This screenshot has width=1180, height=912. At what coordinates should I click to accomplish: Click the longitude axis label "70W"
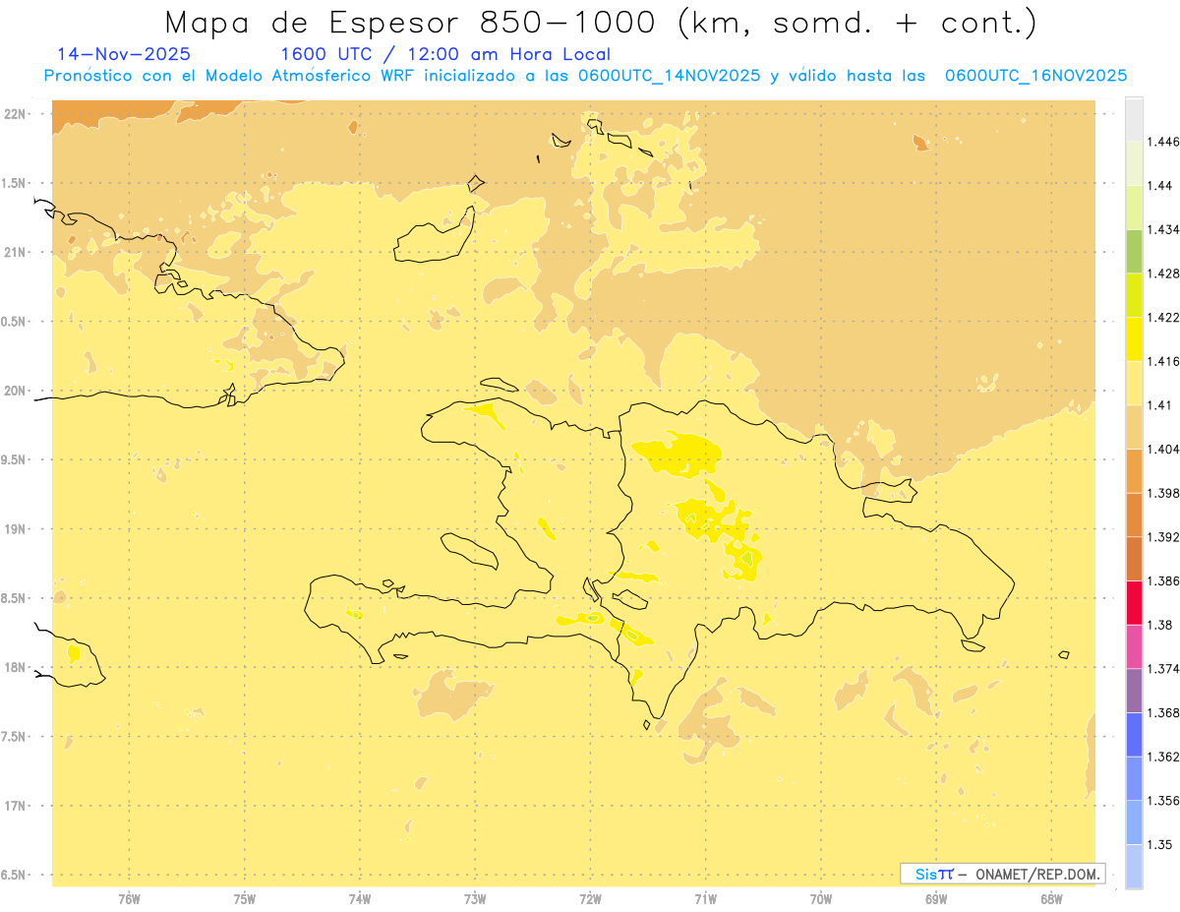(x=821, y=899)
